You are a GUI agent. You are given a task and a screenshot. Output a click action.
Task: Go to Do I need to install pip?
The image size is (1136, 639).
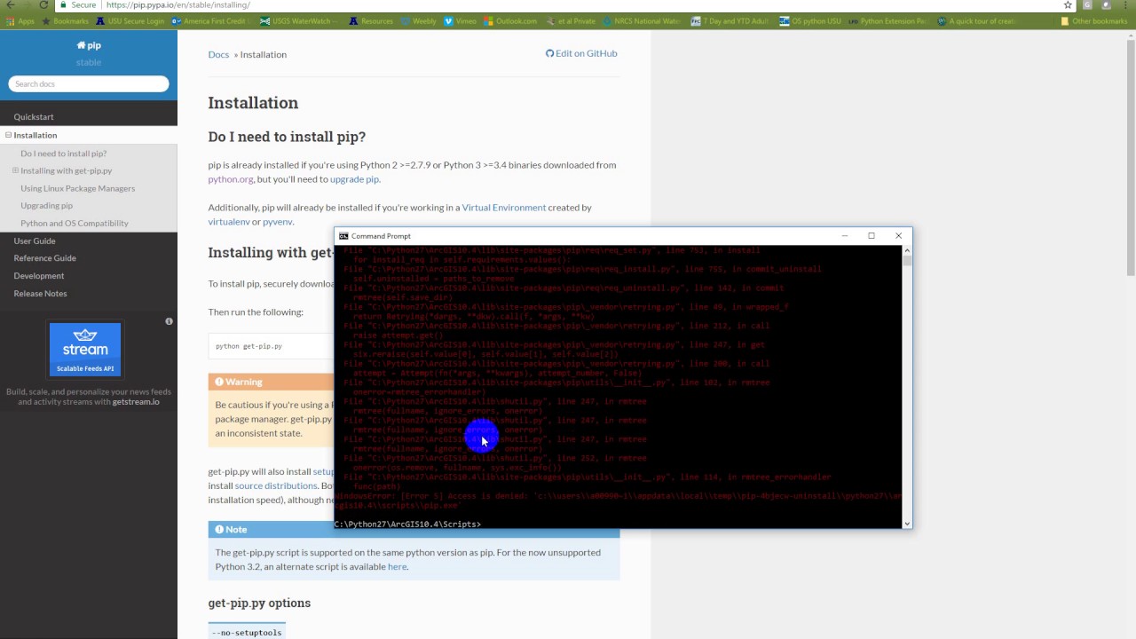tap(63, 154)
